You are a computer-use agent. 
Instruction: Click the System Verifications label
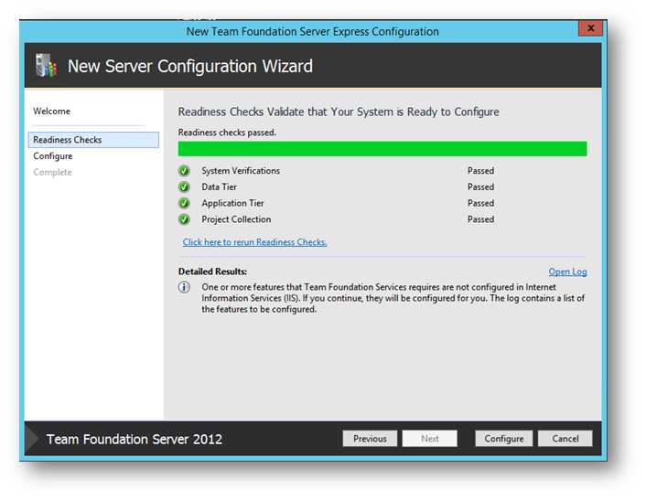point(241,171)
